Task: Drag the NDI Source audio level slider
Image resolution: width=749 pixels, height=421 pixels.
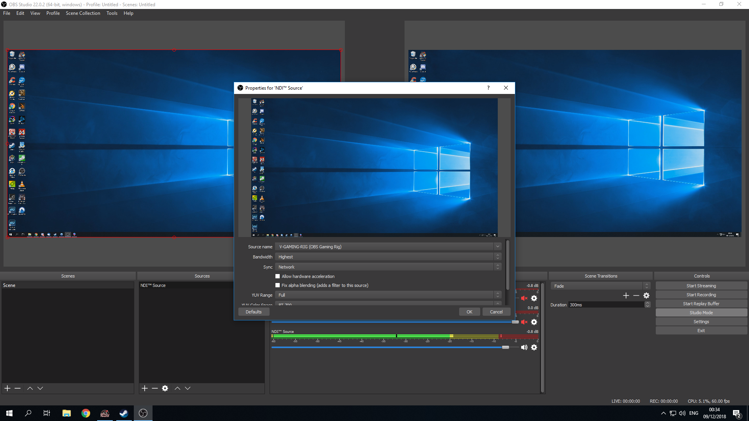Action: click(505, 347)
